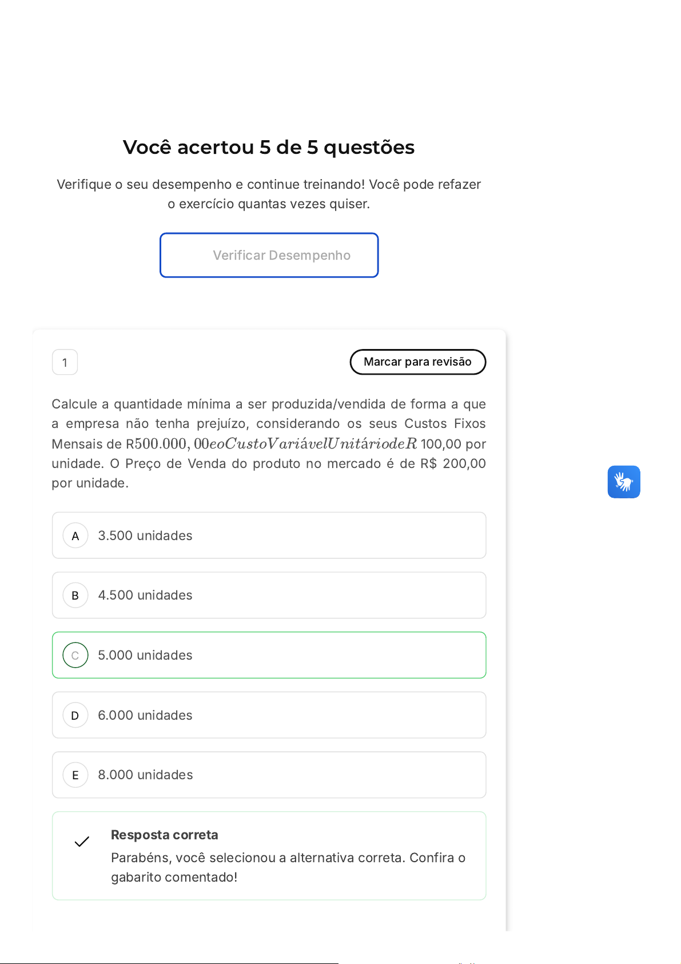Select the answer text 3.500 unidades

click(x=145, y=535)
